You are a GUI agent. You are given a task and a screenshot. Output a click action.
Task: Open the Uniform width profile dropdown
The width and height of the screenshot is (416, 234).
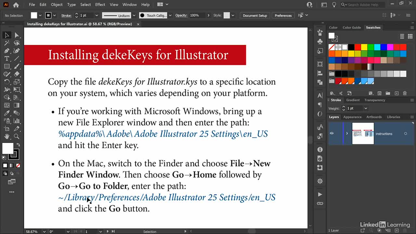coord(134,15)
